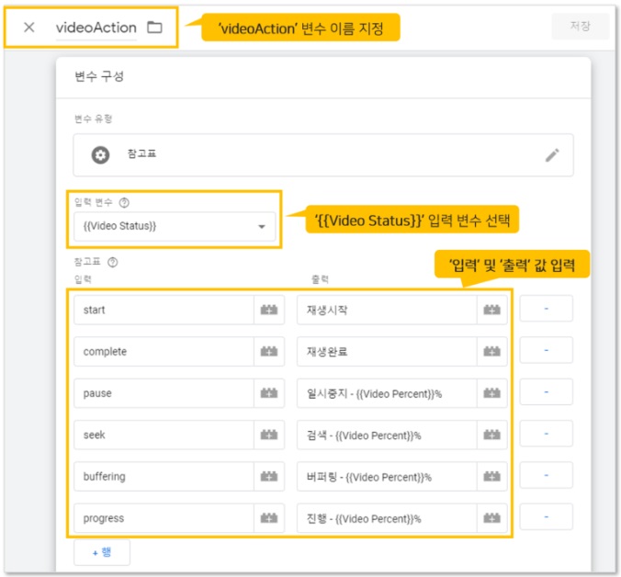Insert variable into the 'pause' input

[269, 393]
